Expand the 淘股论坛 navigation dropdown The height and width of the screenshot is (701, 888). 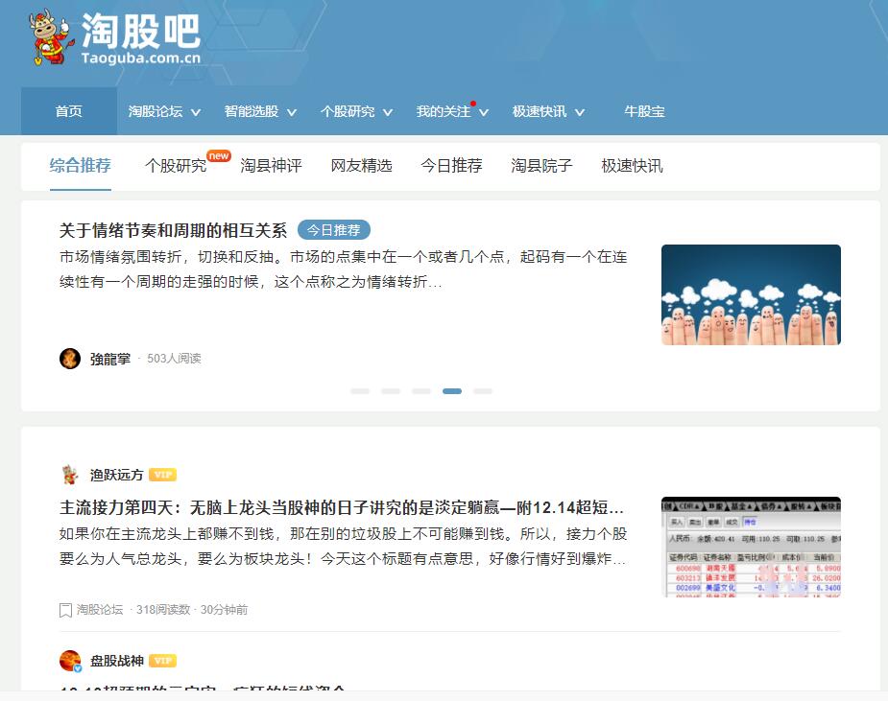pyautogui.click(x=164, y=111)
